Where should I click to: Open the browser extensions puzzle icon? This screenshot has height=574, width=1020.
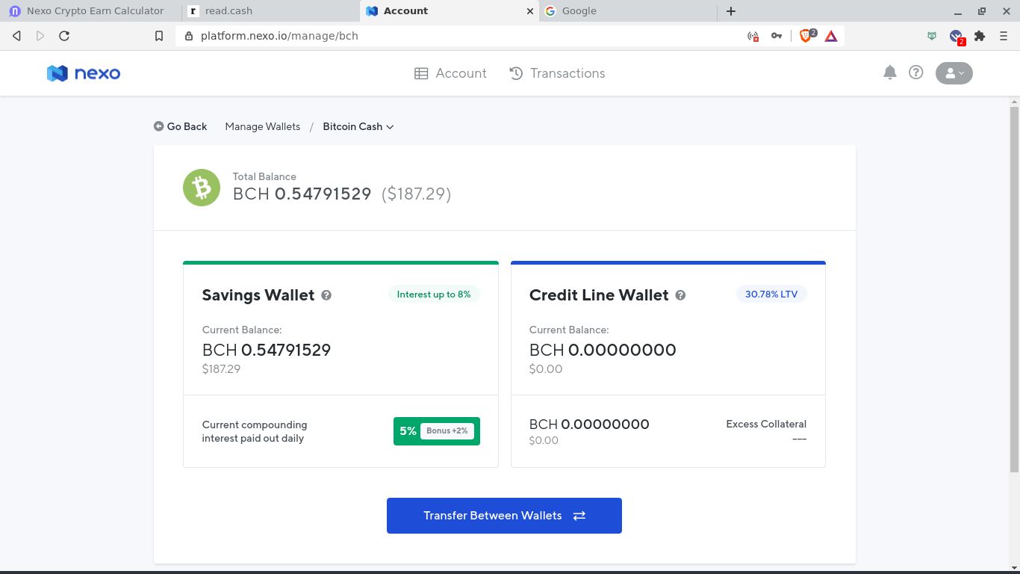point(980,36)
